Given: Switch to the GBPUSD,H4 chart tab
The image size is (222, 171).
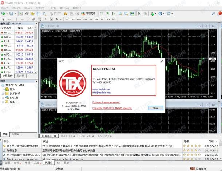Looking at the screenshot, I should click(x=87, y=136).
